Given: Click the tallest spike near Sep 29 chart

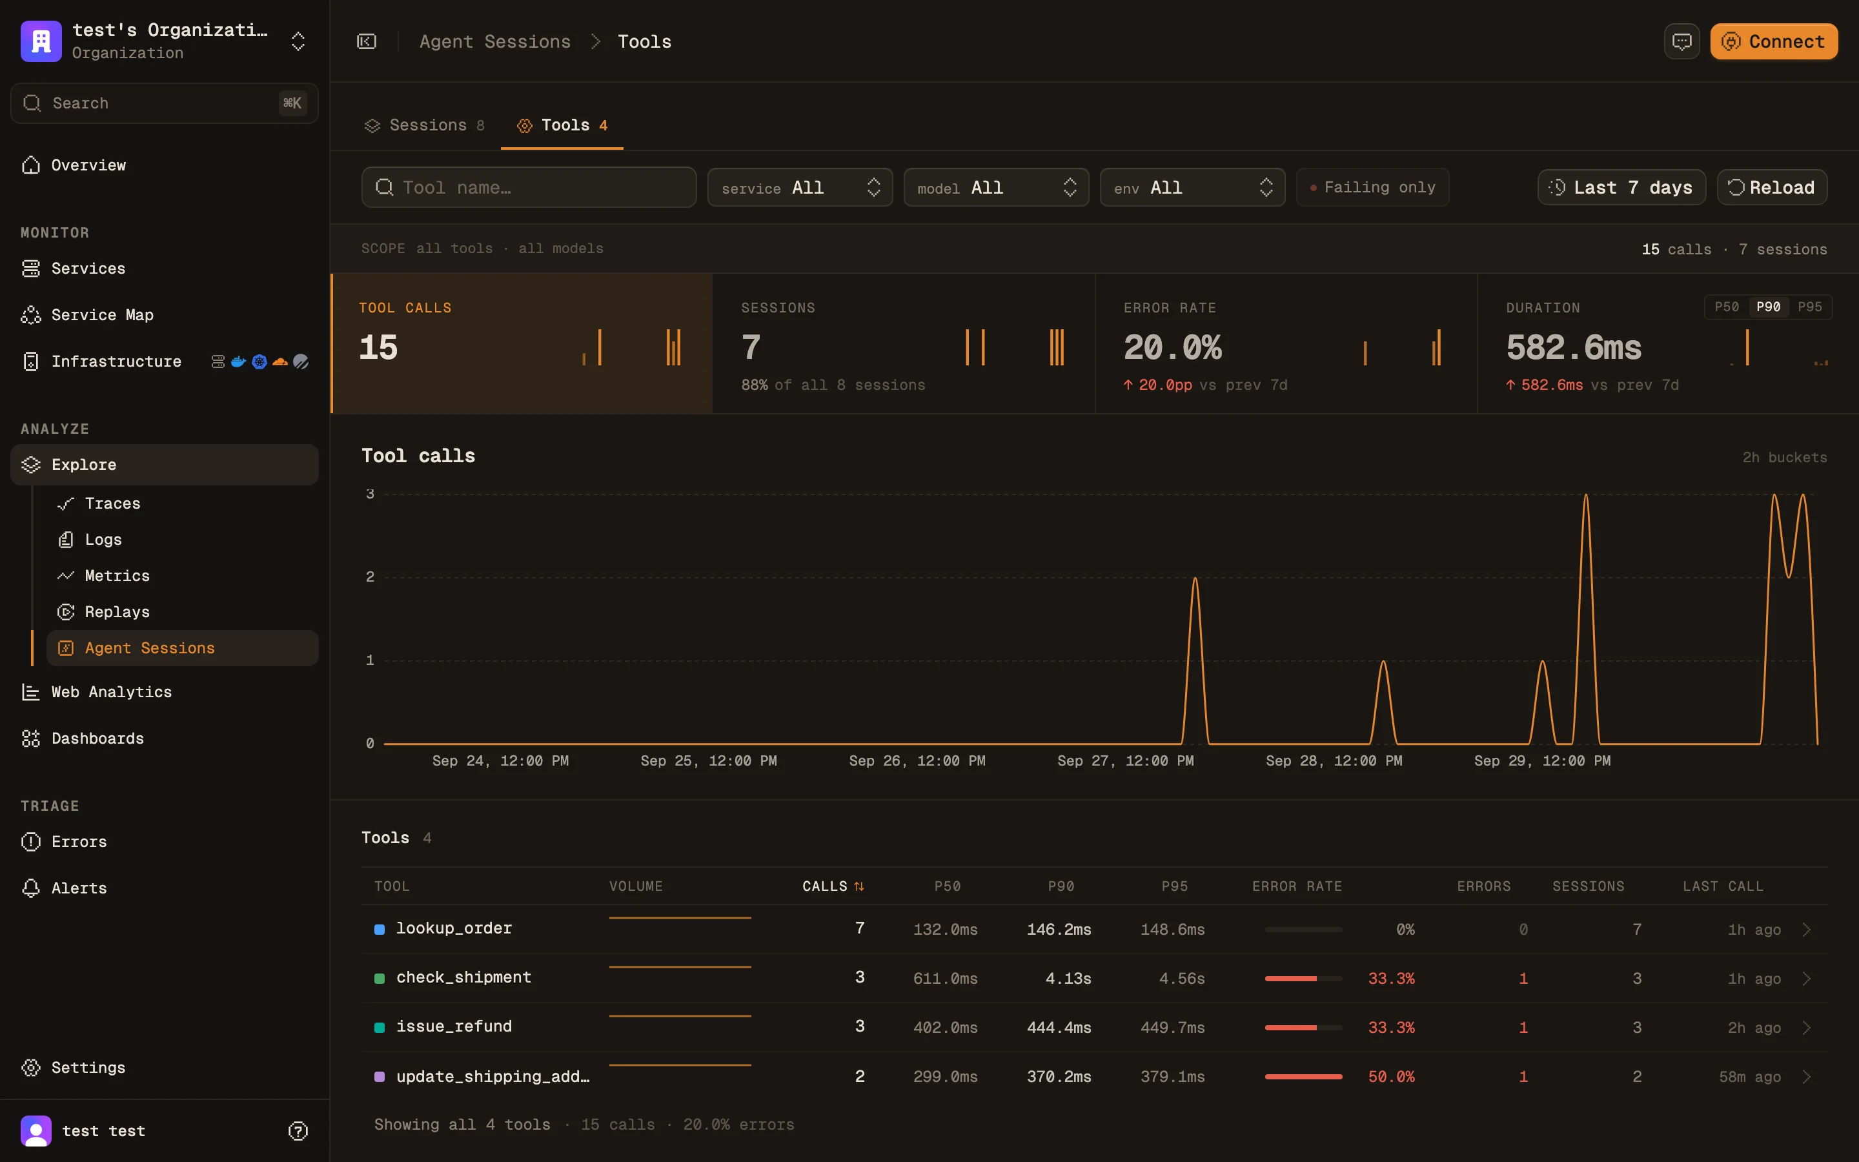Looking at the screenshot, I should coord(1587,618).
